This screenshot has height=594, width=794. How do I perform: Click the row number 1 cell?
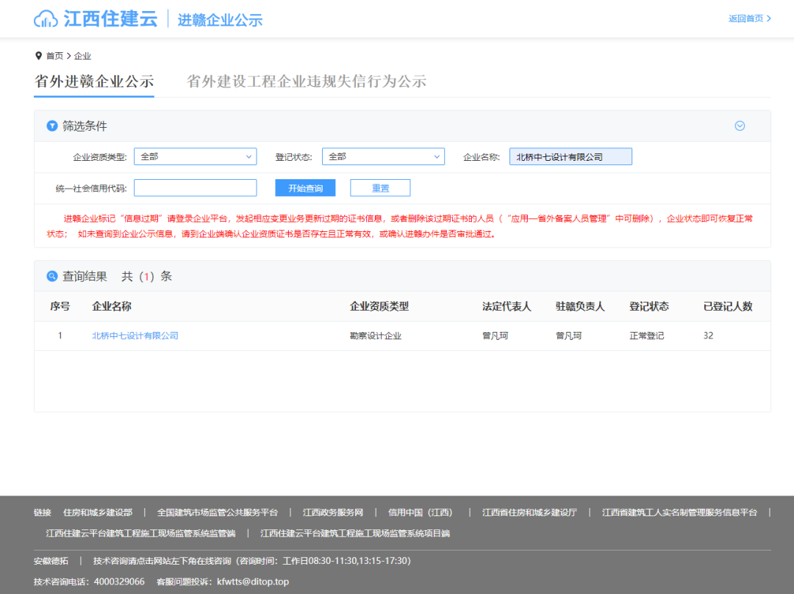pyautogui.click(x=60, y=336)
